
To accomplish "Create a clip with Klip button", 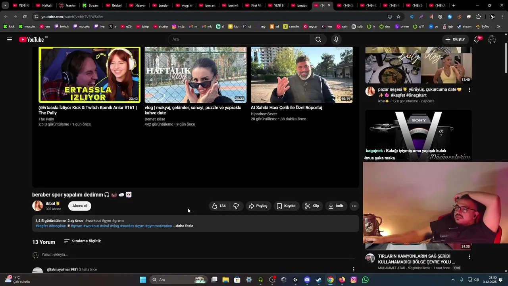I will tap(312, 206).
